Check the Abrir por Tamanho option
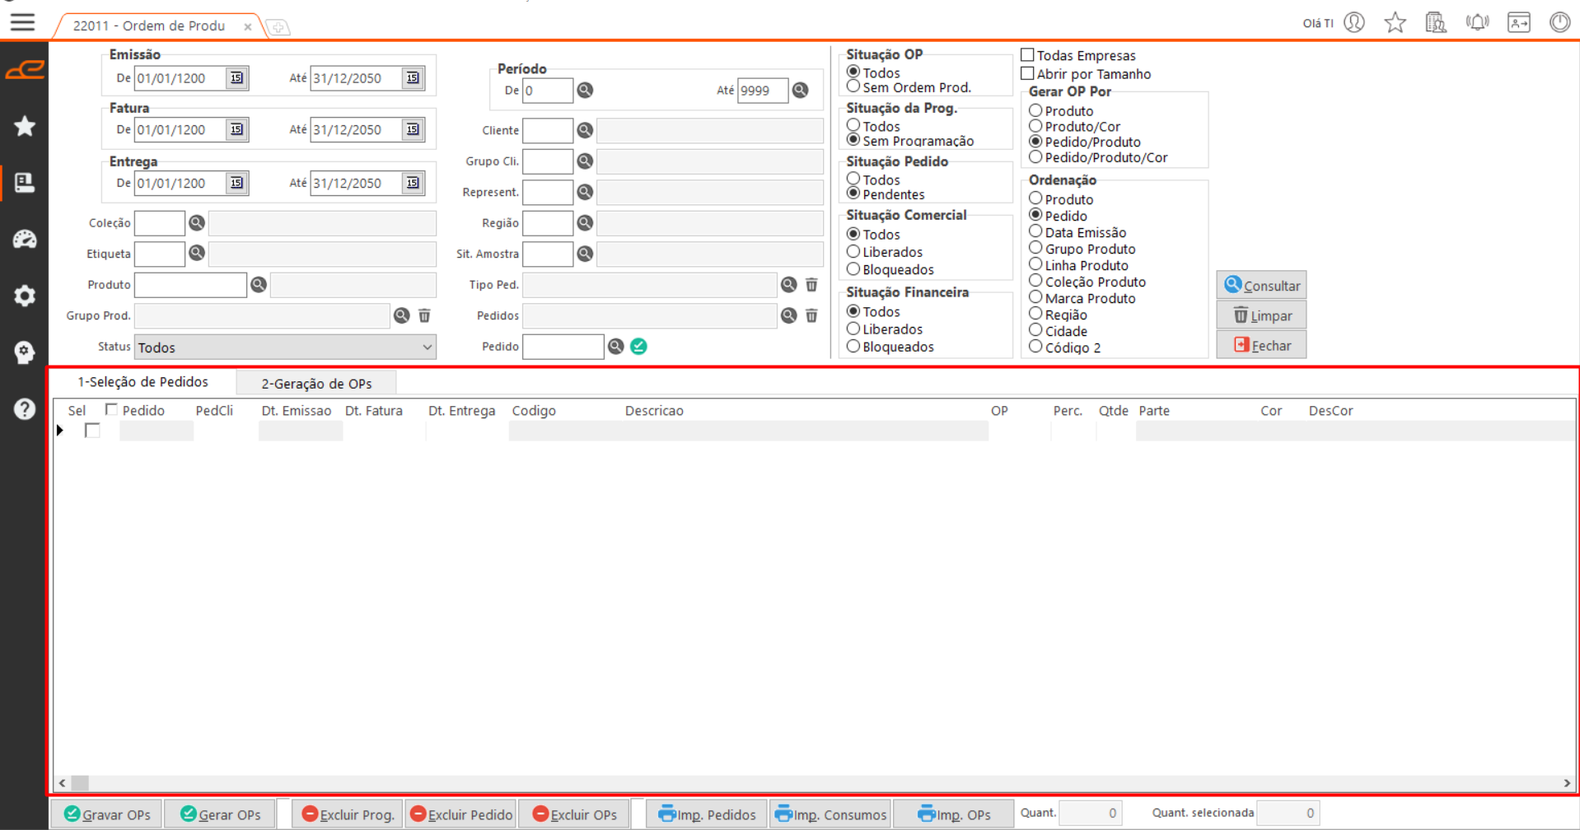1580x830 pixels. (x=1027, y=73)
